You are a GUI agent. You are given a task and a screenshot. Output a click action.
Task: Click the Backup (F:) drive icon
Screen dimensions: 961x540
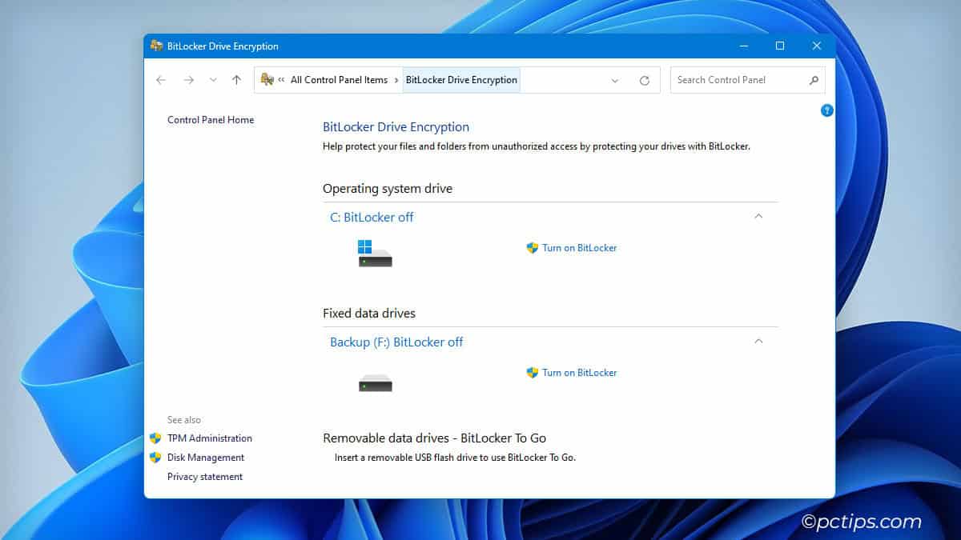pyautogui.click(x=375, y=383)
